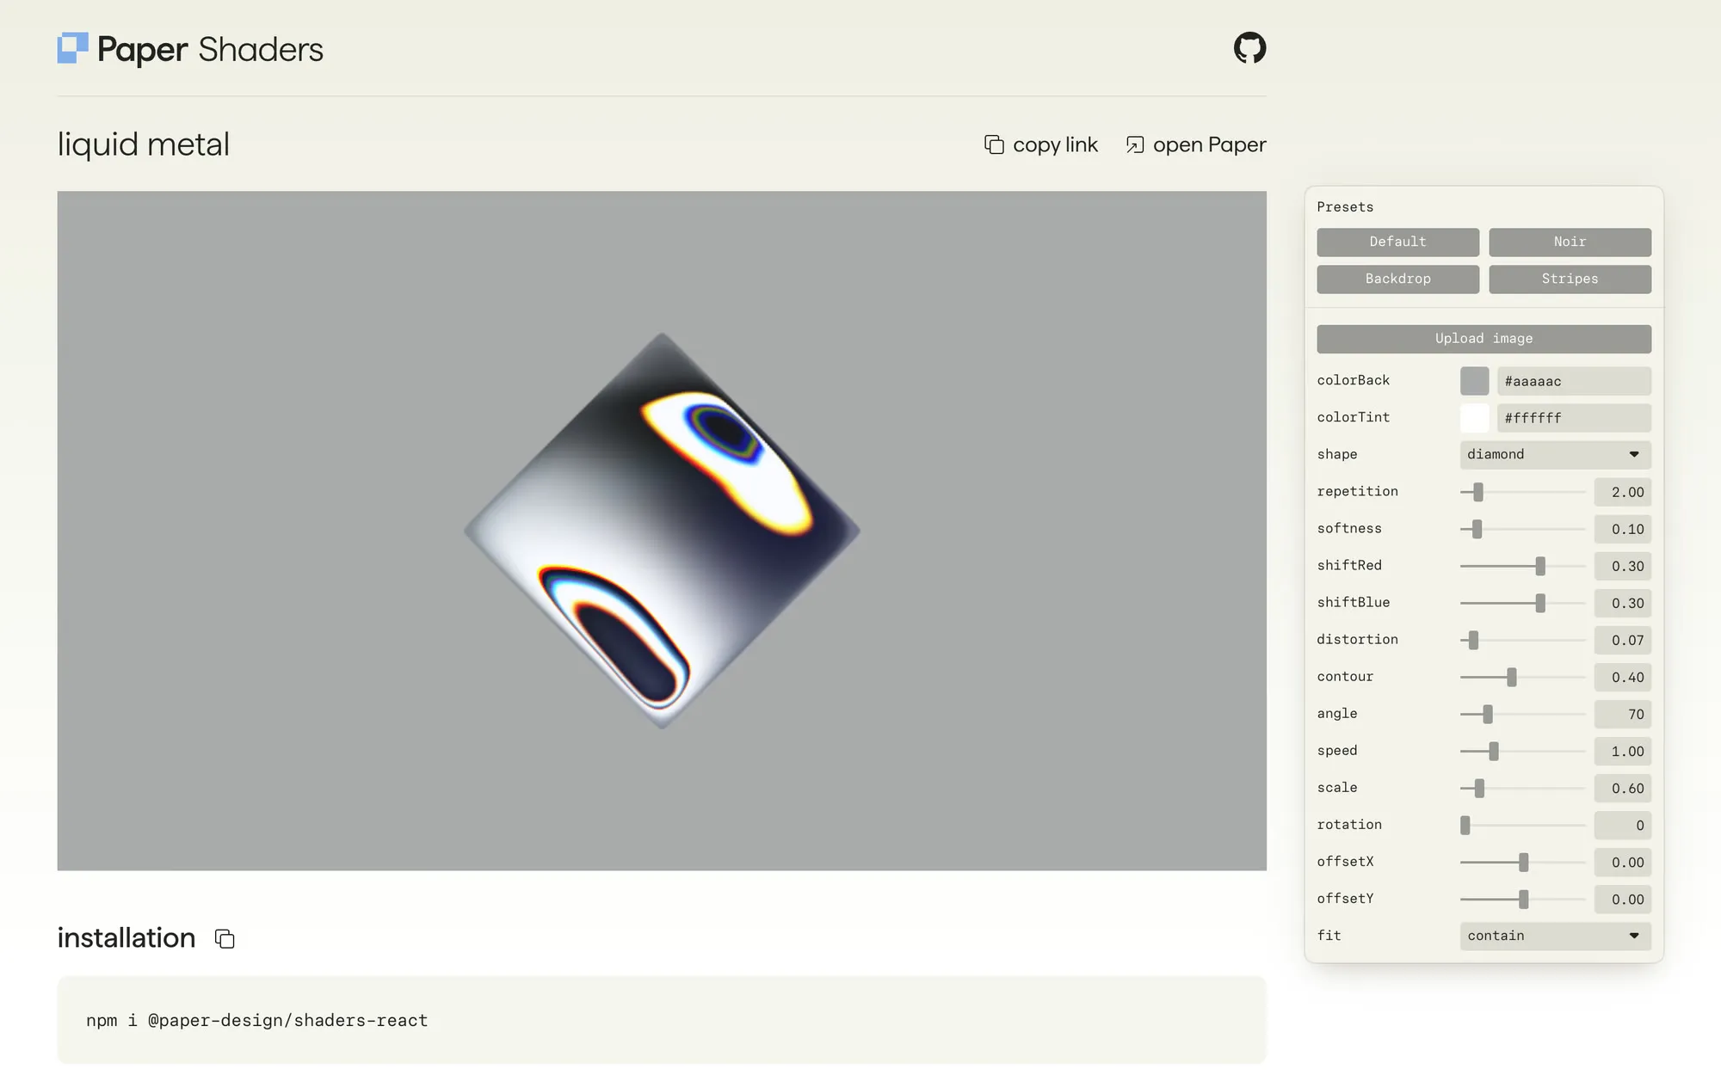
Task: Click the colorBack hex field #aaaaac
Action: [1574, 381]
